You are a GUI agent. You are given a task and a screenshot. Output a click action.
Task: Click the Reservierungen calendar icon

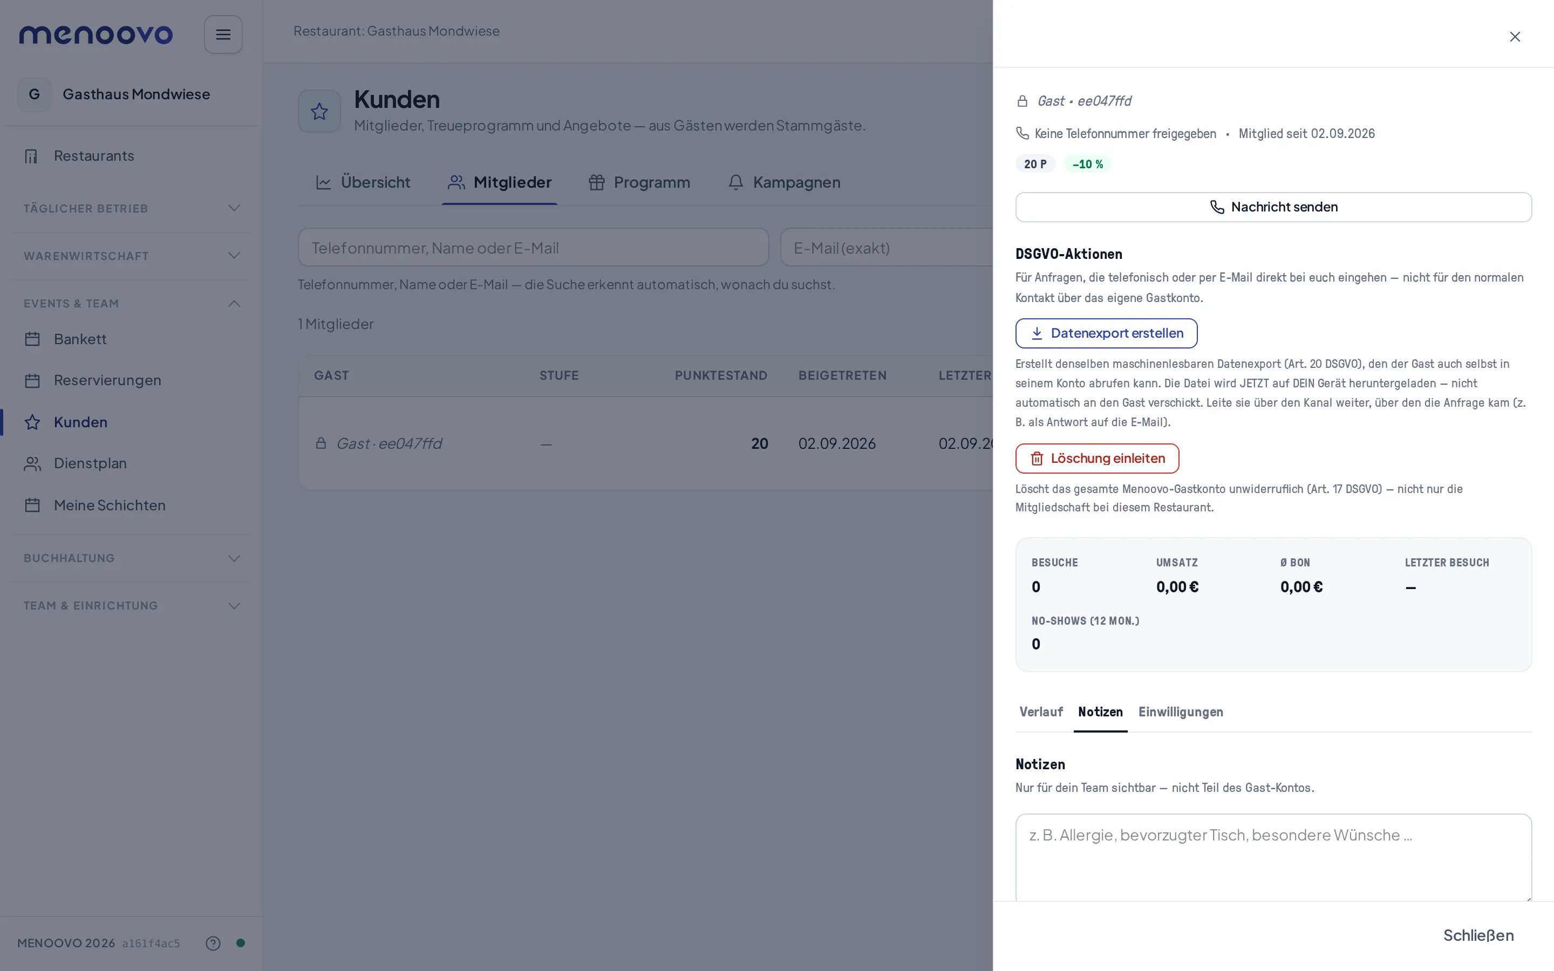[x=32, y=381]
